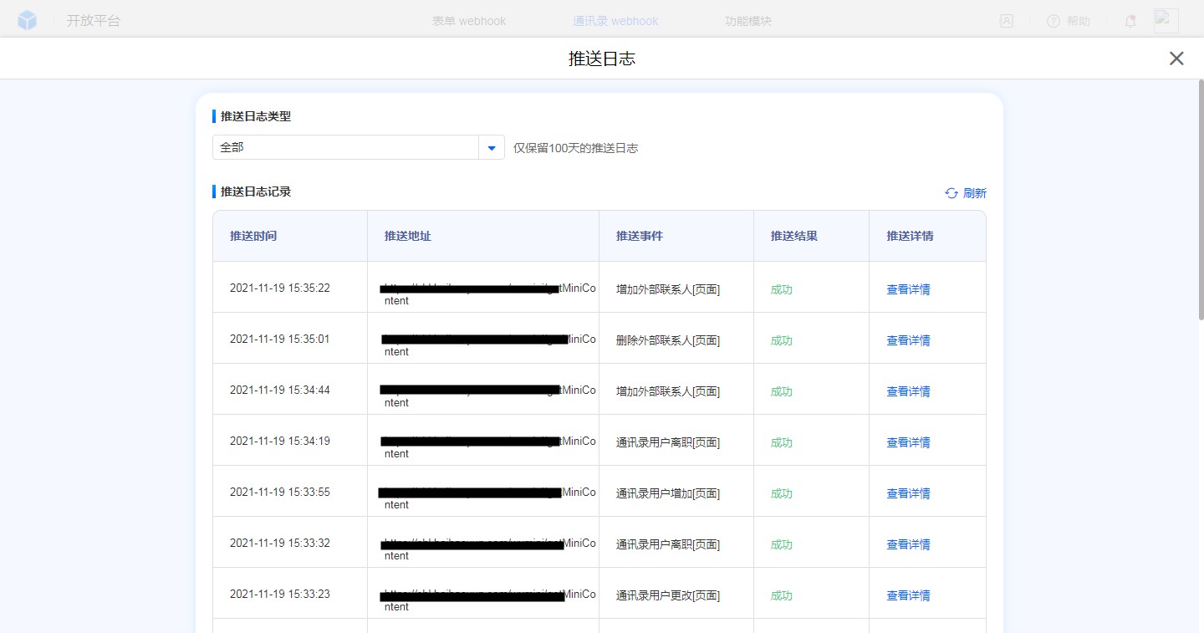Switch to the 表单 webhook tab

[x=468, y=21]
